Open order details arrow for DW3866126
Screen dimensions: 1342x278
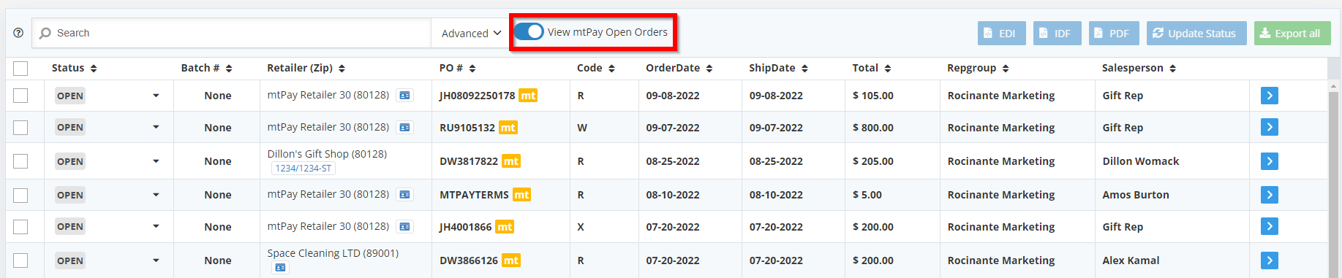(1270, 260)
